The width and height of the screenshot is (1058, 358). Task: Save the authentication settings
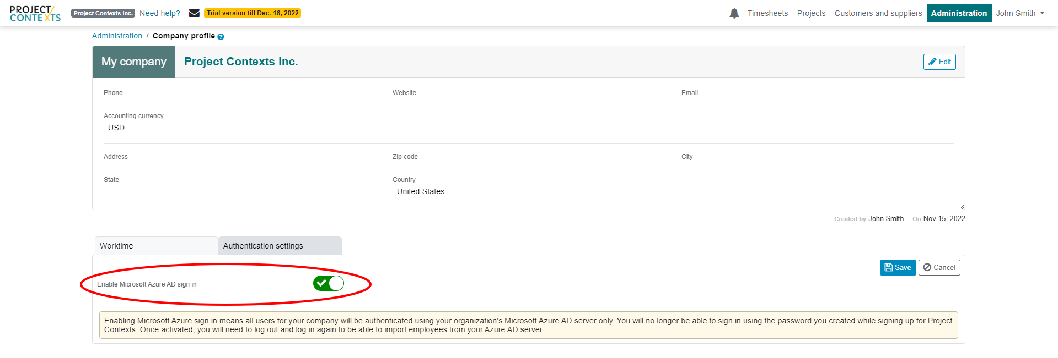898,267
